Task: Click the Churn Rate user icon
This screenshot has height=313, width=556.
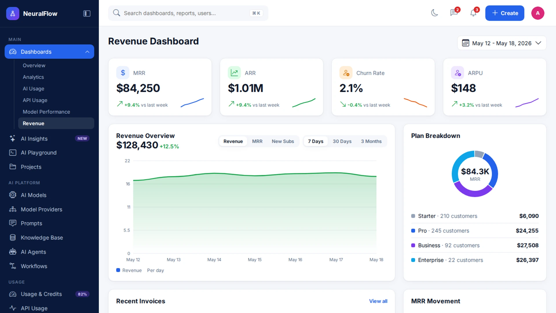Action: pos(346,73)
